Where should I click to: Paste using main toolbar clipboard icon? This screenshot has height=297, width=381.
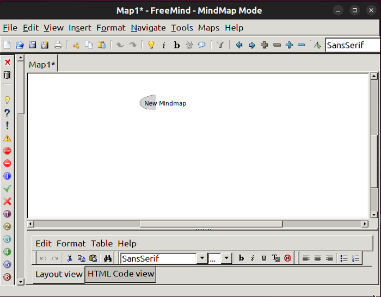pos(102,45)
